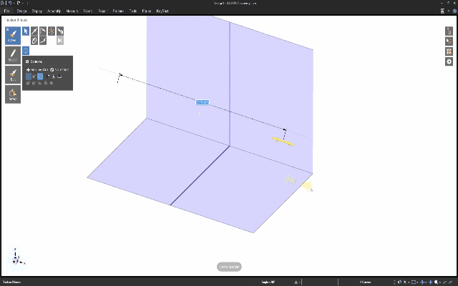Viewport: 458px width, 286px height.
Task: Toggle the second filter icon in selection panel's upper row
Action: tap(34, 77)
